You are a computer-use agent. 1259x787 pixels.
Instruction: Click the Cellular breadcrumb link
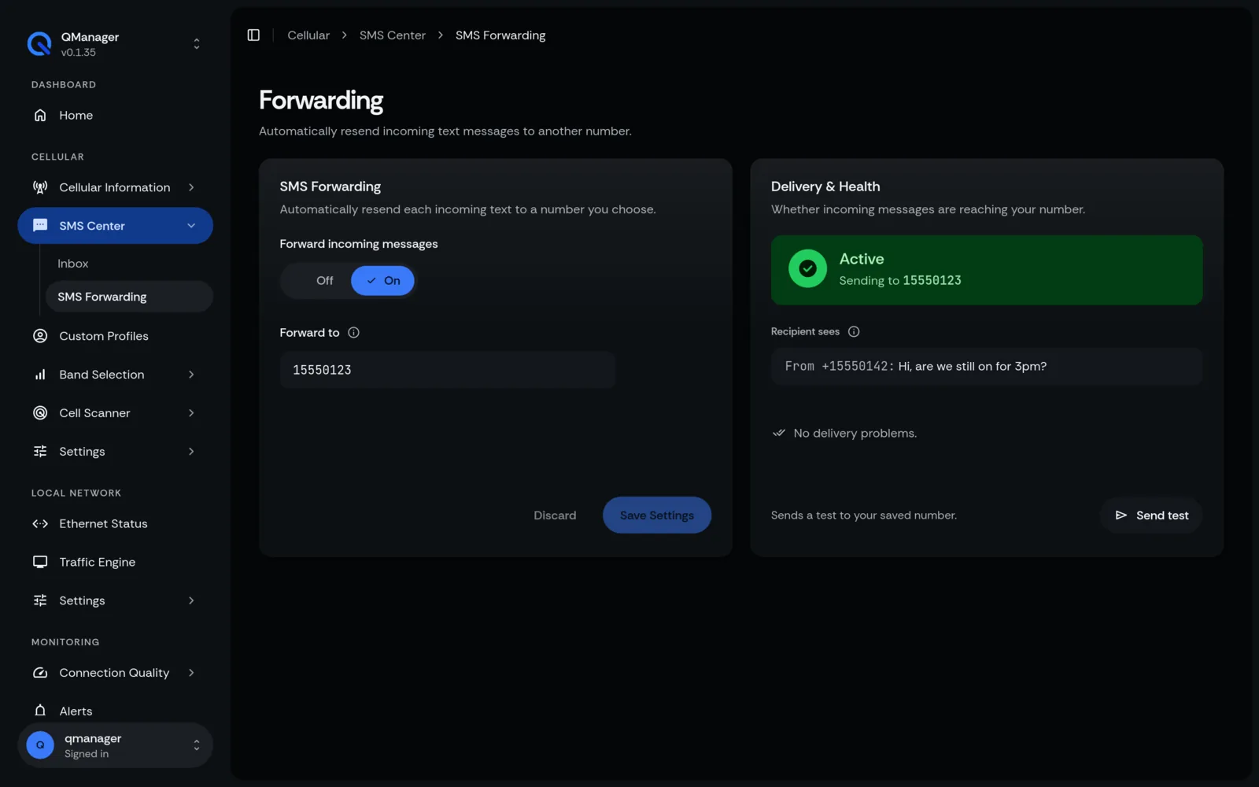[x=308, y=35]
